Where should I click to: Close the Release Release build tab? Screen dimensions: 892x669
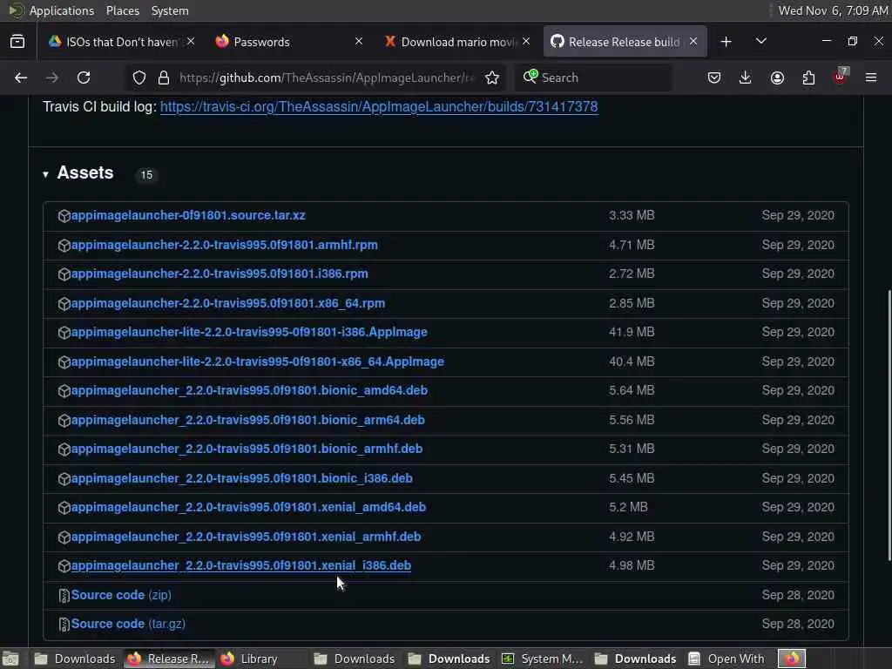pos(693,41)
